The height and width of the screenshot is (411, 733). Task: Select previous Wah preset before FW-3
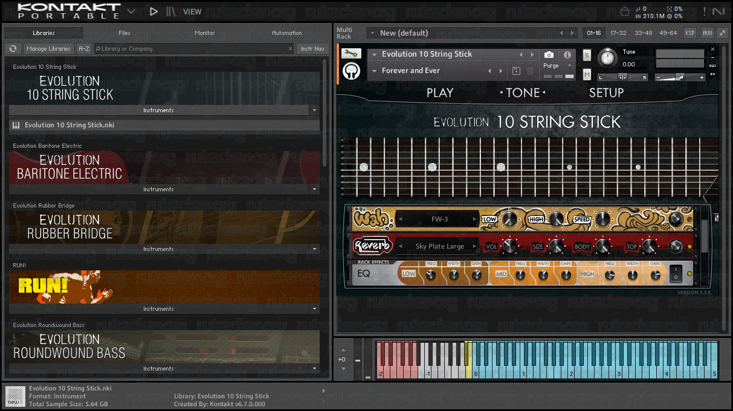(x=399, y=219)
